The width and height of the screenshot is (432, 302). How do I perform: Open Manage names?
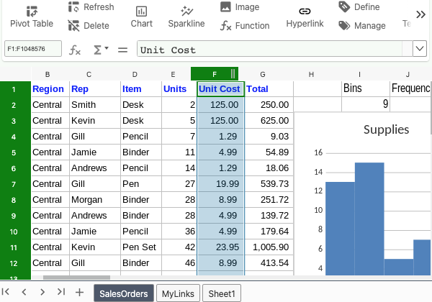coord(362,26)
